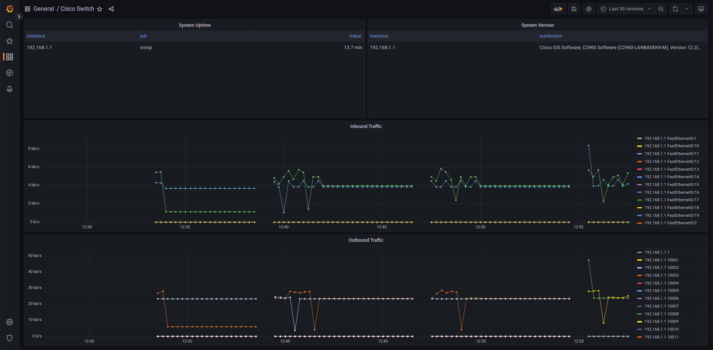Toggle FastEthernet0/13 series in Inbound legend

(671, 169)
